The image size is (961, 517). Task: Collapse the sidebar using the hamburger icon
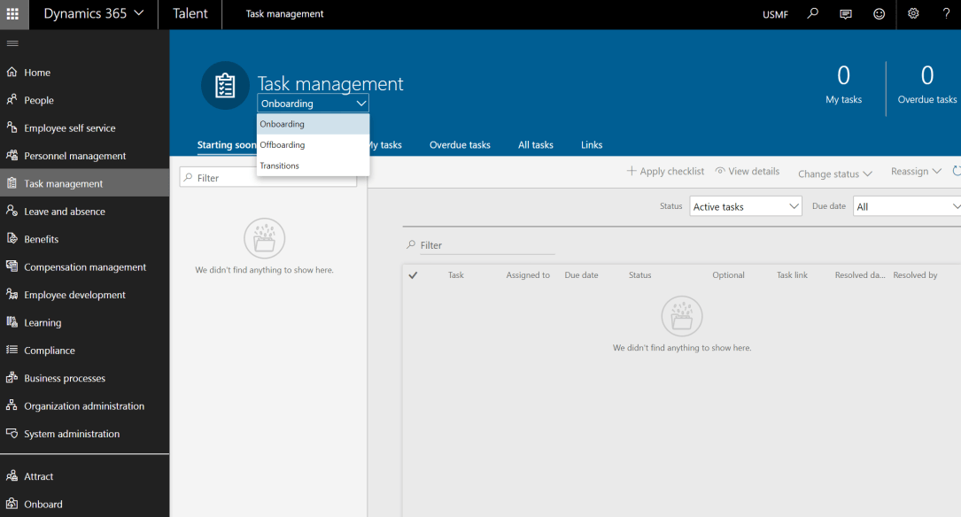[x=12, y=42]
